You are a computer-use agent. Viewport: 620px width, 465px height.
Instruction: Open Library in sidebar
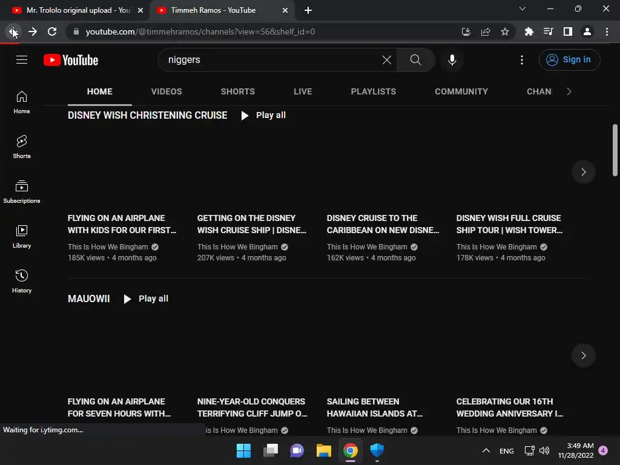pyautogui.click(x=22, y=237)
